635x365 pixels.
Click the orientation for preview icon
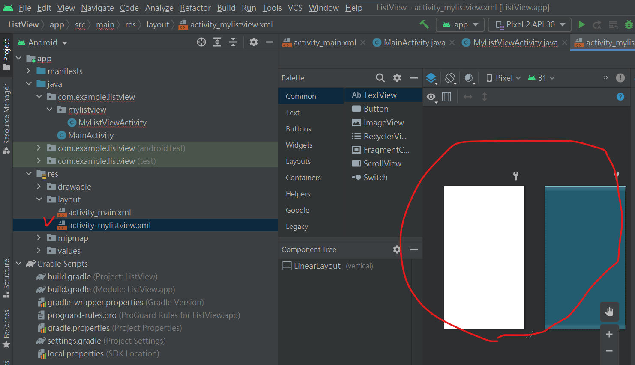point(450,78)
